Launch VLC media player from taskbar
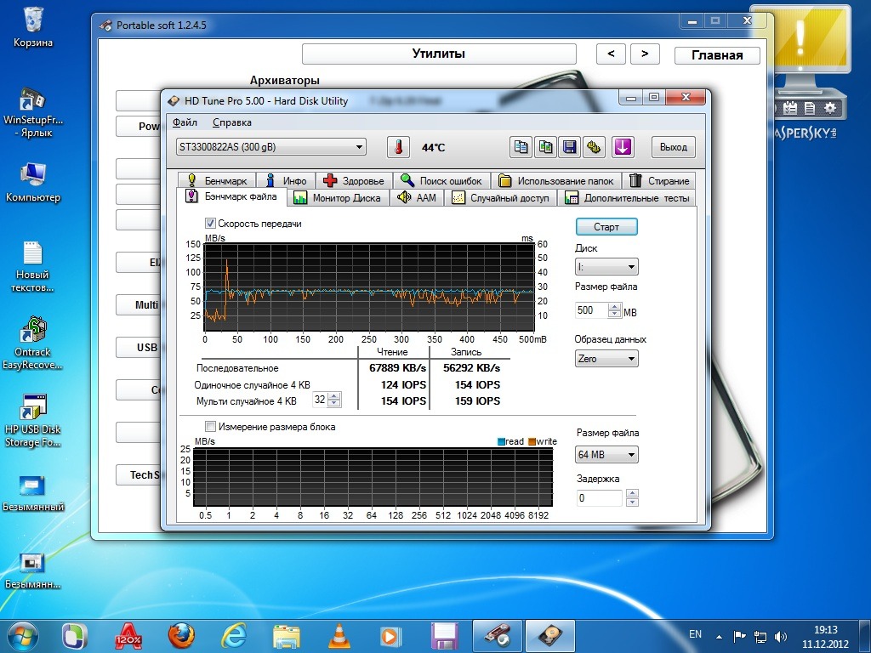 [x=339, y=636]
